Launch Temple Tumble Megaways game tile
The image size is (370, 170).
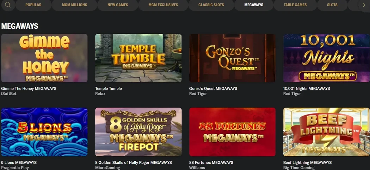[x=138, y=58]
